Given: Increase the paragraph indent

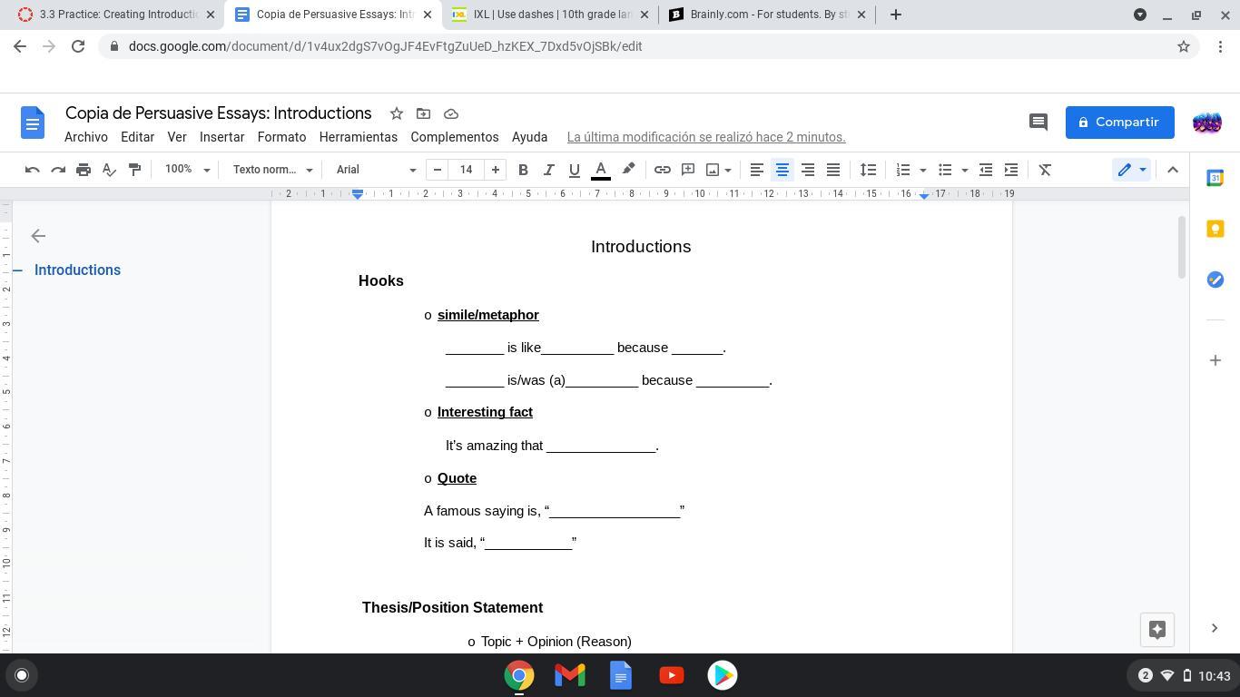Looking at the screenshot, I should click(1011, 170).
